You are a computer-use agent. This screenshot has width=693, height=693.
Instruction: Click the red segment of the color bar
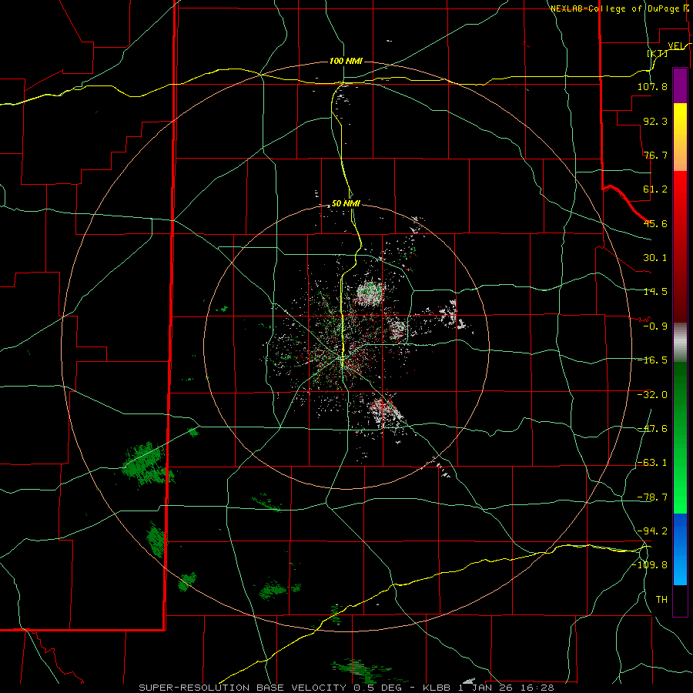tap(680, 246)
